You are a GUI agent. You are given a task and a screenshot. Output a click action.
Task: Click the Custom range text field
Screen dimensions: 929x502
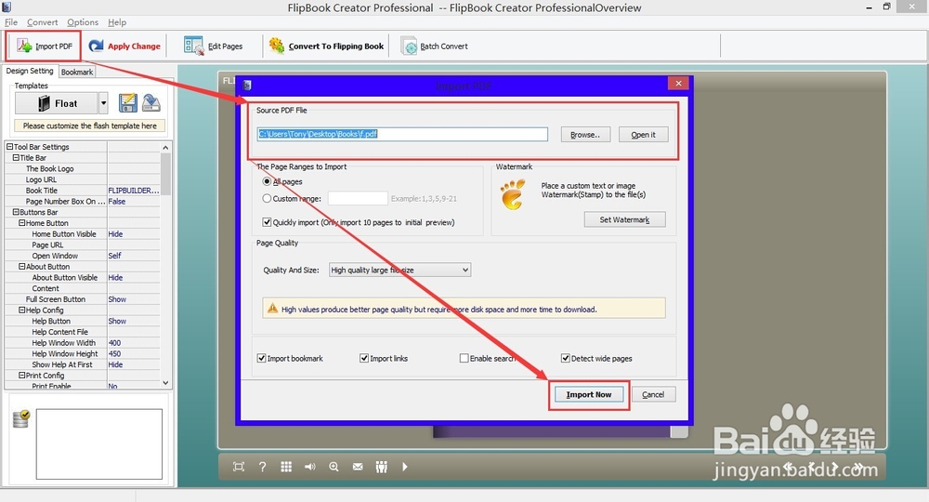(x=358, y=199)
